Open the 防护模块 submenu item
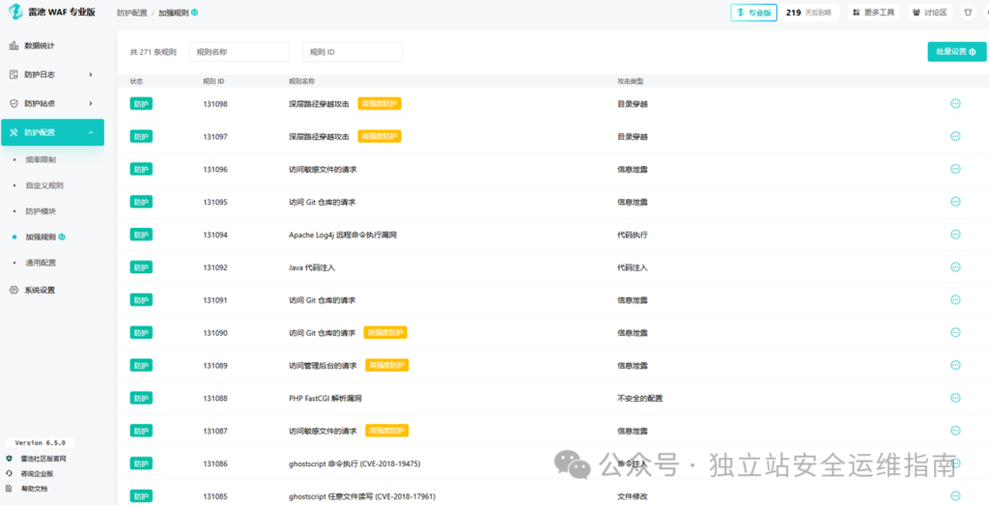This screenshot has height=505, width=989. (41, 211)
